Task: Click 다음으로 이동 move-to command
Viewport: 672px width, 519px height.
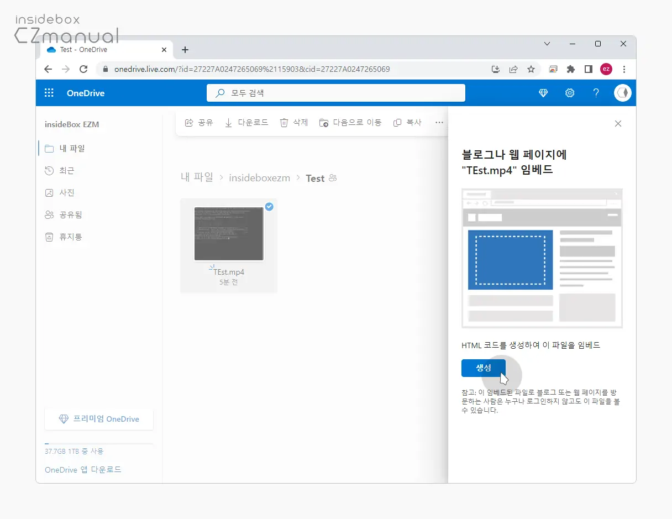Action: [x=350, y=123]
